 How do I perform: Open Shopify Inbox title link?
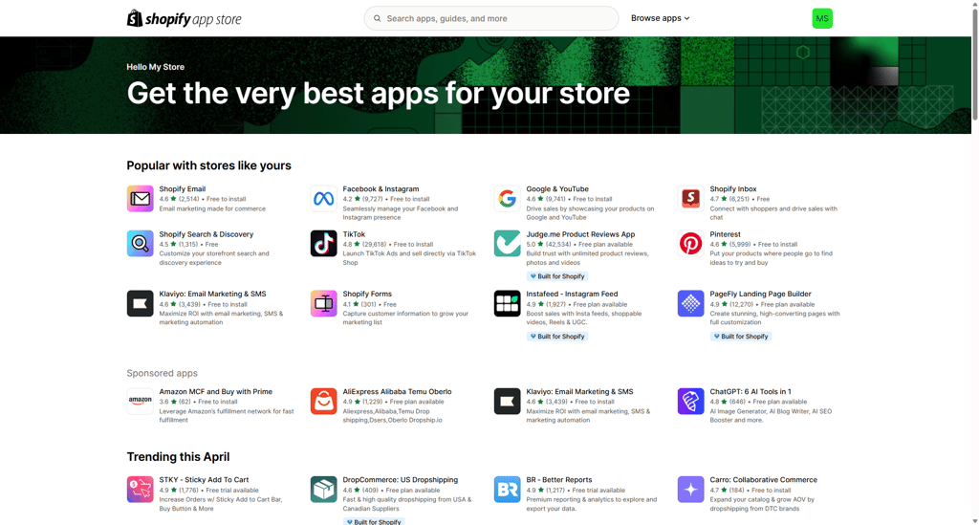click(x=733, y=189)
